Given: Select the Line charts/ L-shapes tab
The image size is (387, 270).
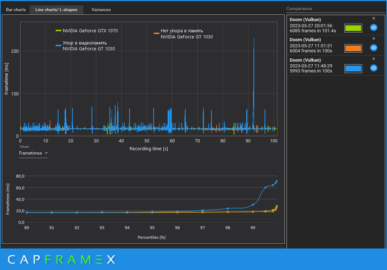Looking at the screenshot, I should (x=56, y=10).
